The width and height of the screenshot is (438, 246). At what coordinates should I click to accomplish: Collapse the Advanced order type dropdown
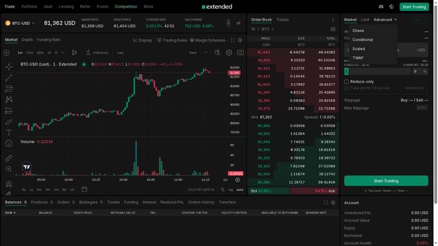pyautogui.click(x=385, y=20)
